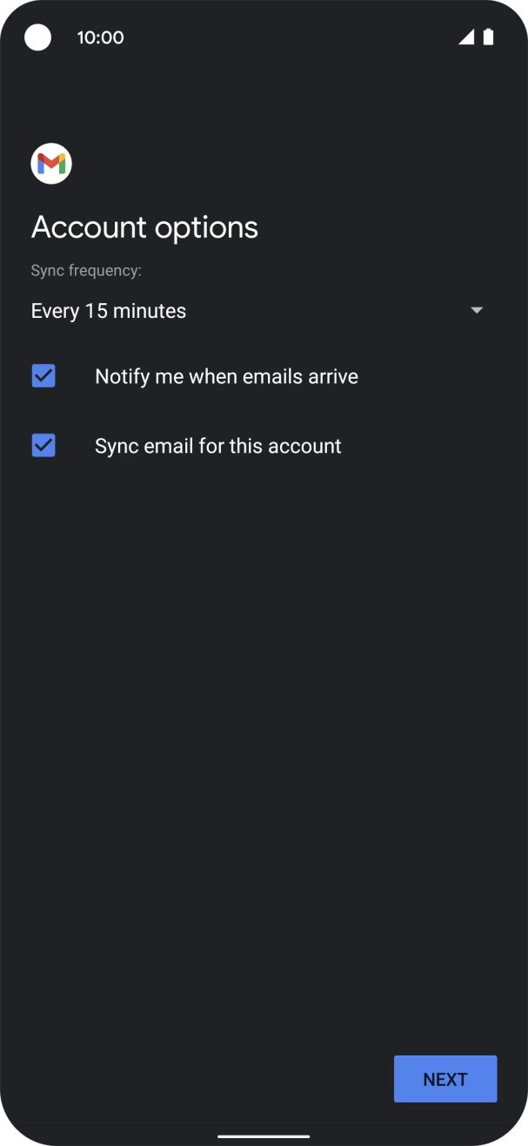Screen dimensions: 528x1146
Task: Click Sync email for this account label
Action: point(217,445)
